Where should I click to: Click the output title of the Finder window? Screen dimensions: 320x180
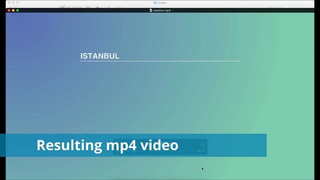click(162, 3)
